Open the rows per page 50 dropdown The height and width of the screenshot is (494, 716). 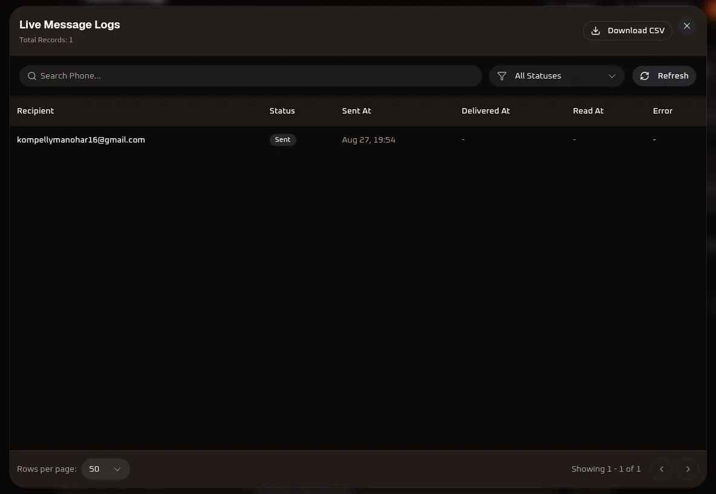click(x=105, y=469)
